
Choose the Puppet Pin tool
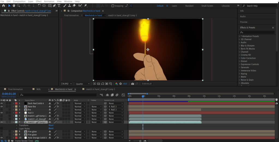pyautogui.click(x=86, y=5)
